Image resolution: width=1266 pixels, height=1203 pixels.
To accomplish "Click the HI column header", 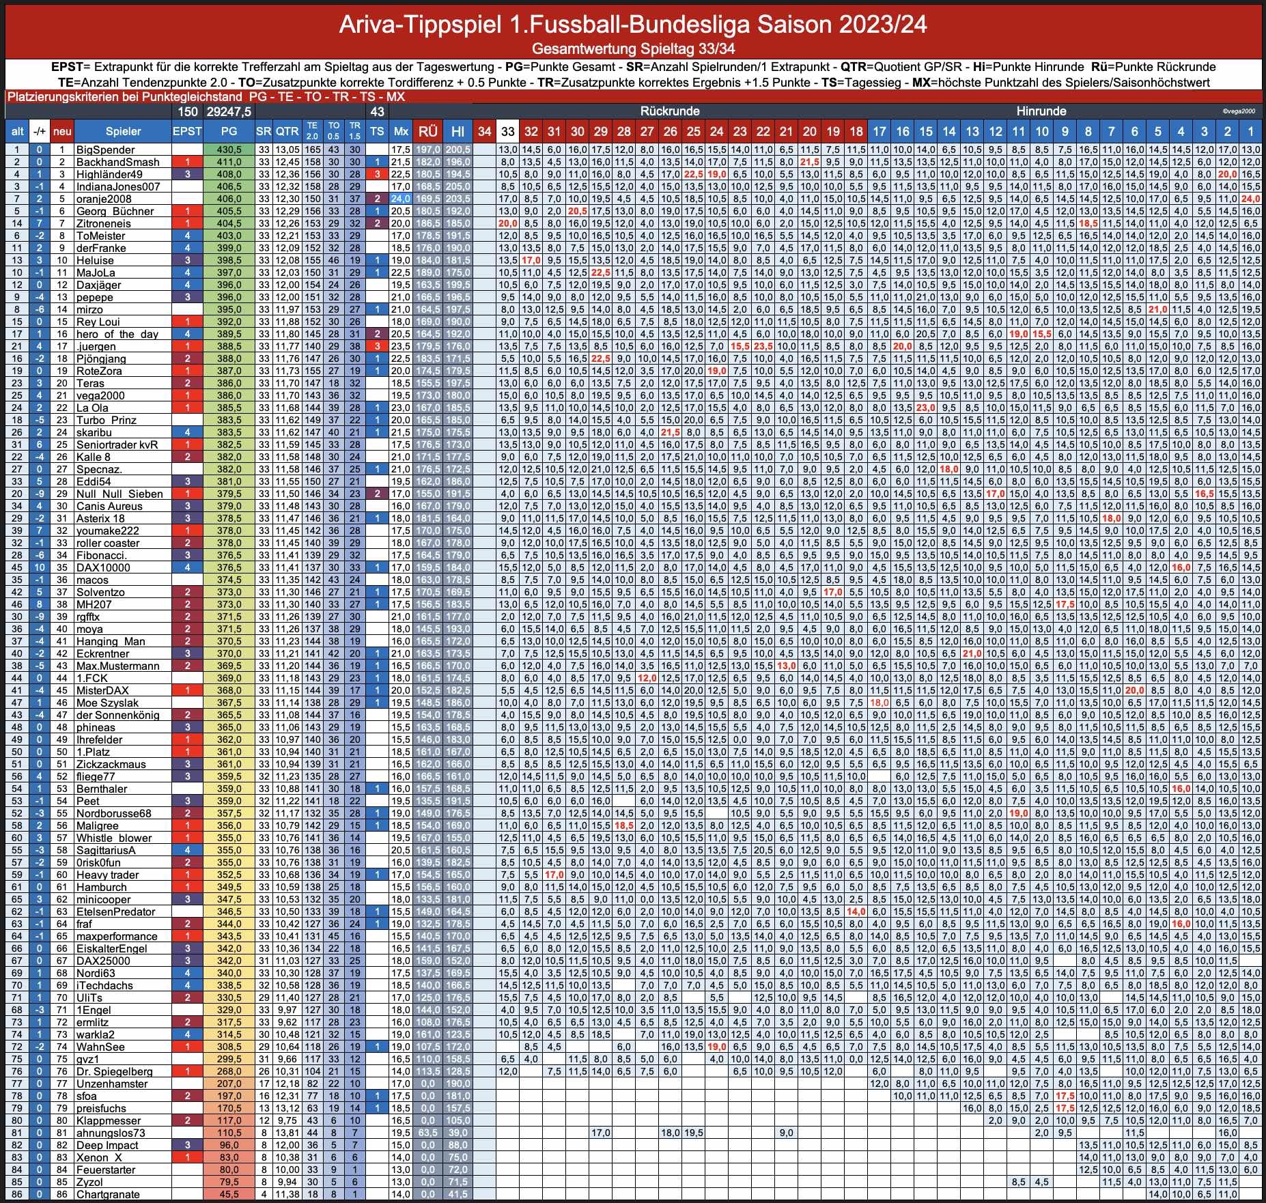I will pyautogui.click(x=458, y=131).
